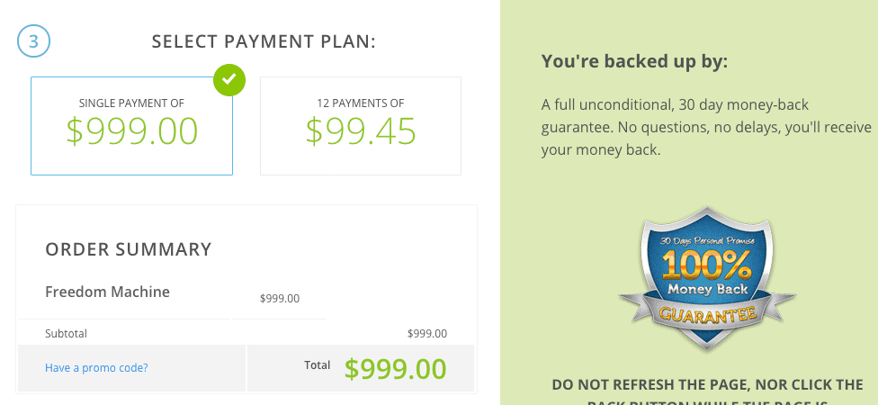
Task: Click the 30 day money-back guarantee paragraph
Action: point(706,128)
